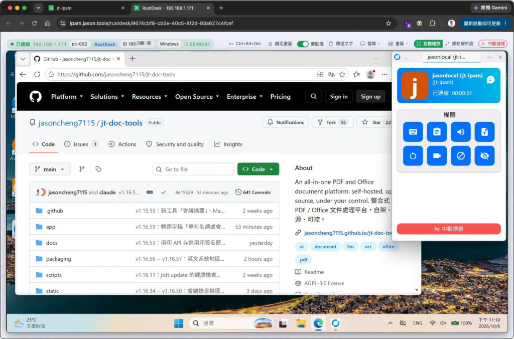
Task: Open the 螢幕 screen dropdown
Action: 370,44
